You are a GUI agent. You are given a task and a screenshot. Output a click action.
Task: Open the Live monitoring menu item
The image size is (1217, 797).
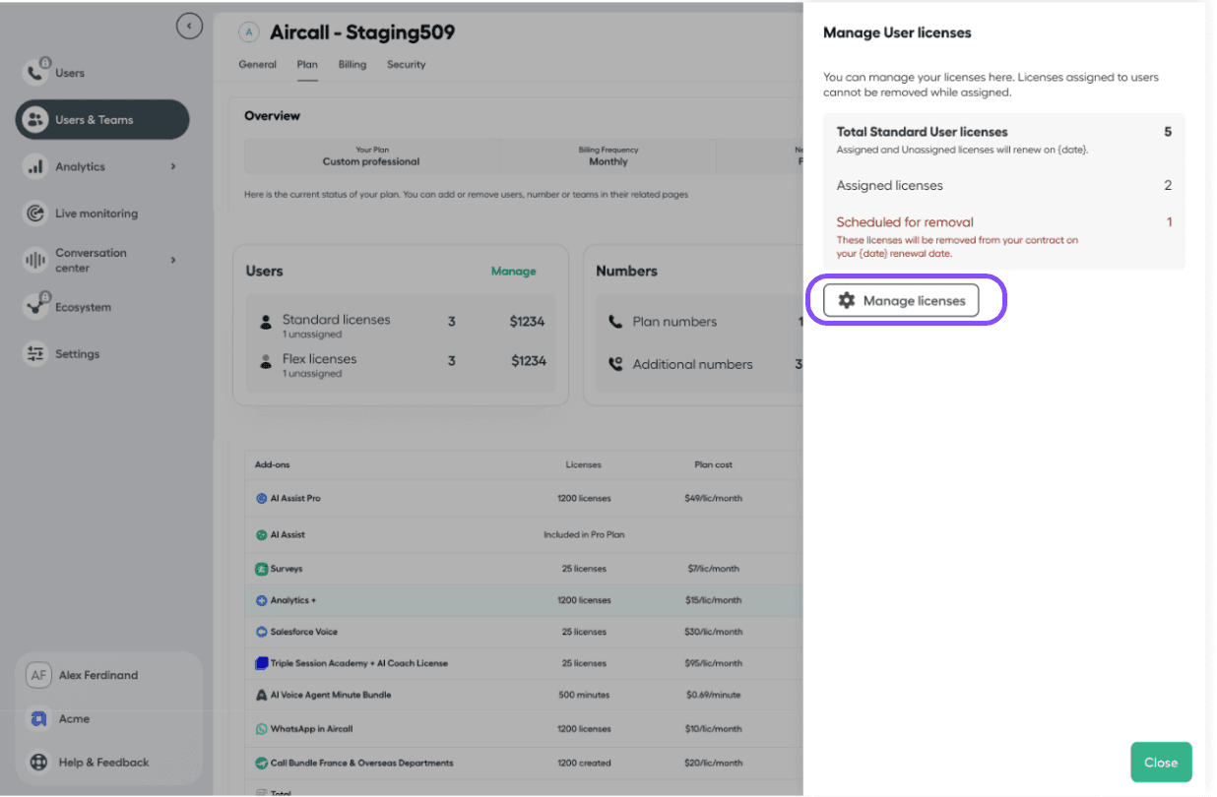click(96, 214)
